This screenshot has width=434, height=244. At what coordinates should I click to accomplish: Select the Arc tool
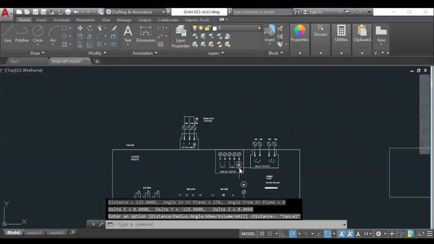point(53,34)
